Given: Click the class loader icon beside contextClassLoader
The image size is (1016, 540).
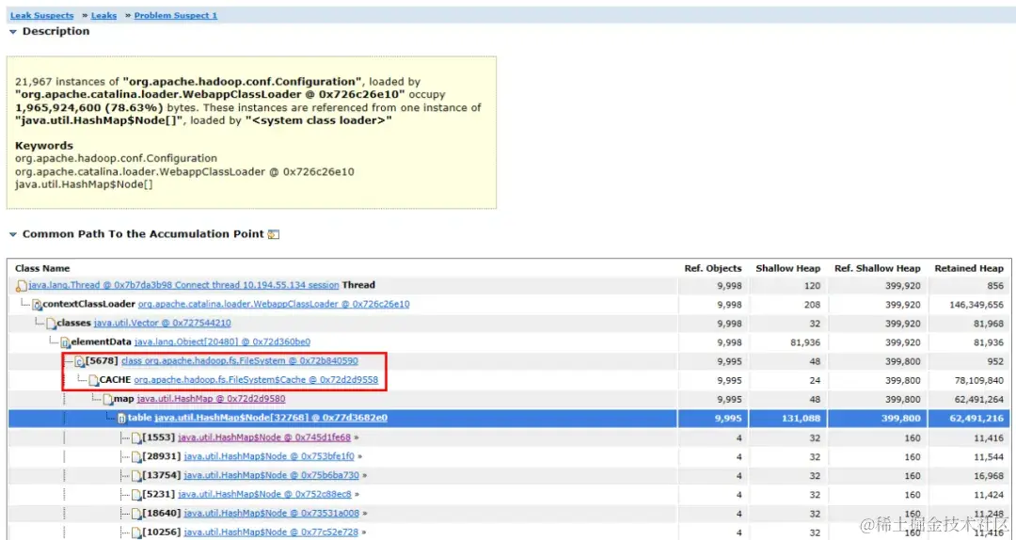Looking at the screenshot, I should click(x=37, y=305).
